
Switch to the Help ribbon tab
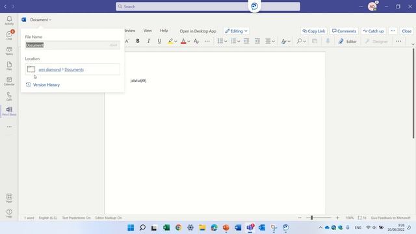(164, 31)
